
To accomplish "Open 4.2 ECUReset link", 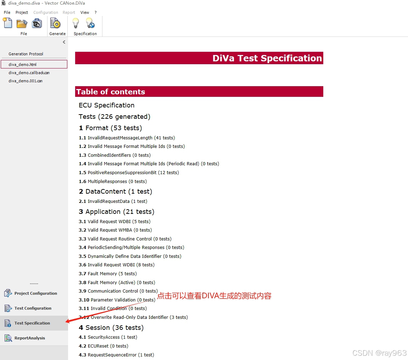I will coord(104,346).
